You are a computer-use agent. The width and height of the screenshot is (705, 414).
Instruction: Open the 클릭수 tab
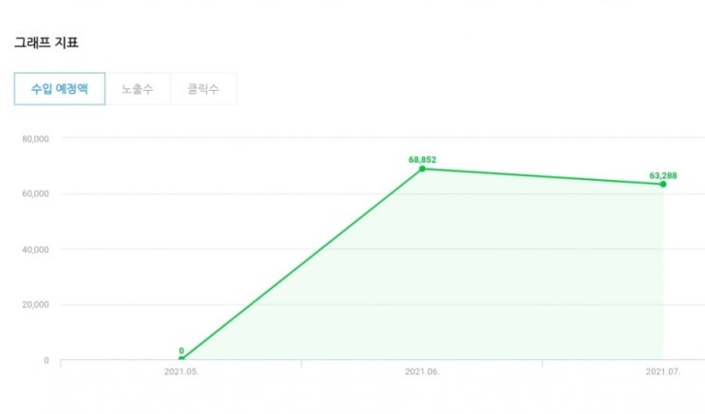point(203,88)
